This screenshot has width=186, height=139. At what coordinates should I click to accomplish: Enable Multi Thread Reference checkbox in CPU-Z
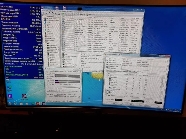click(x=48, y=82)
